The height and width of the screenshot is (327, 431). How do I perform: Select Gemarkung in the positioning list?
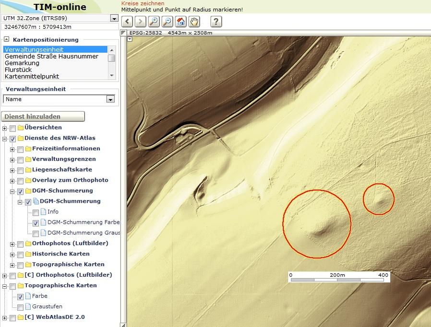click(x=22, y=63)
